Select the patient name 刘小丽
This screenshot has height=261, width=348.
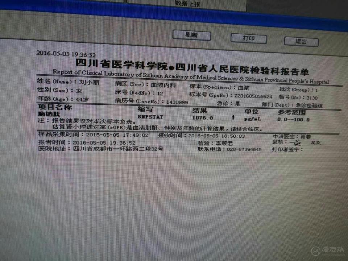(89, 82)
